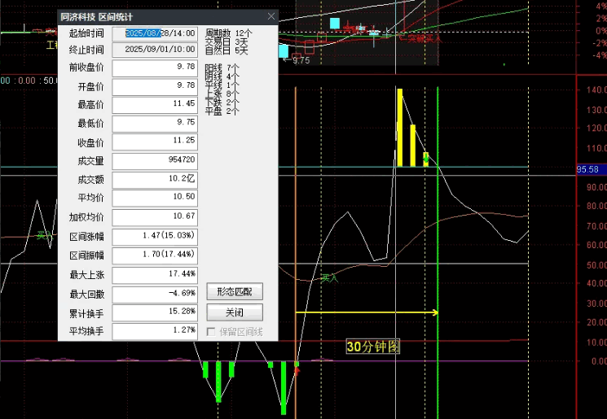Click the cyan candlestick in top chart
607x419 pixels.
[x=335, y=24]
